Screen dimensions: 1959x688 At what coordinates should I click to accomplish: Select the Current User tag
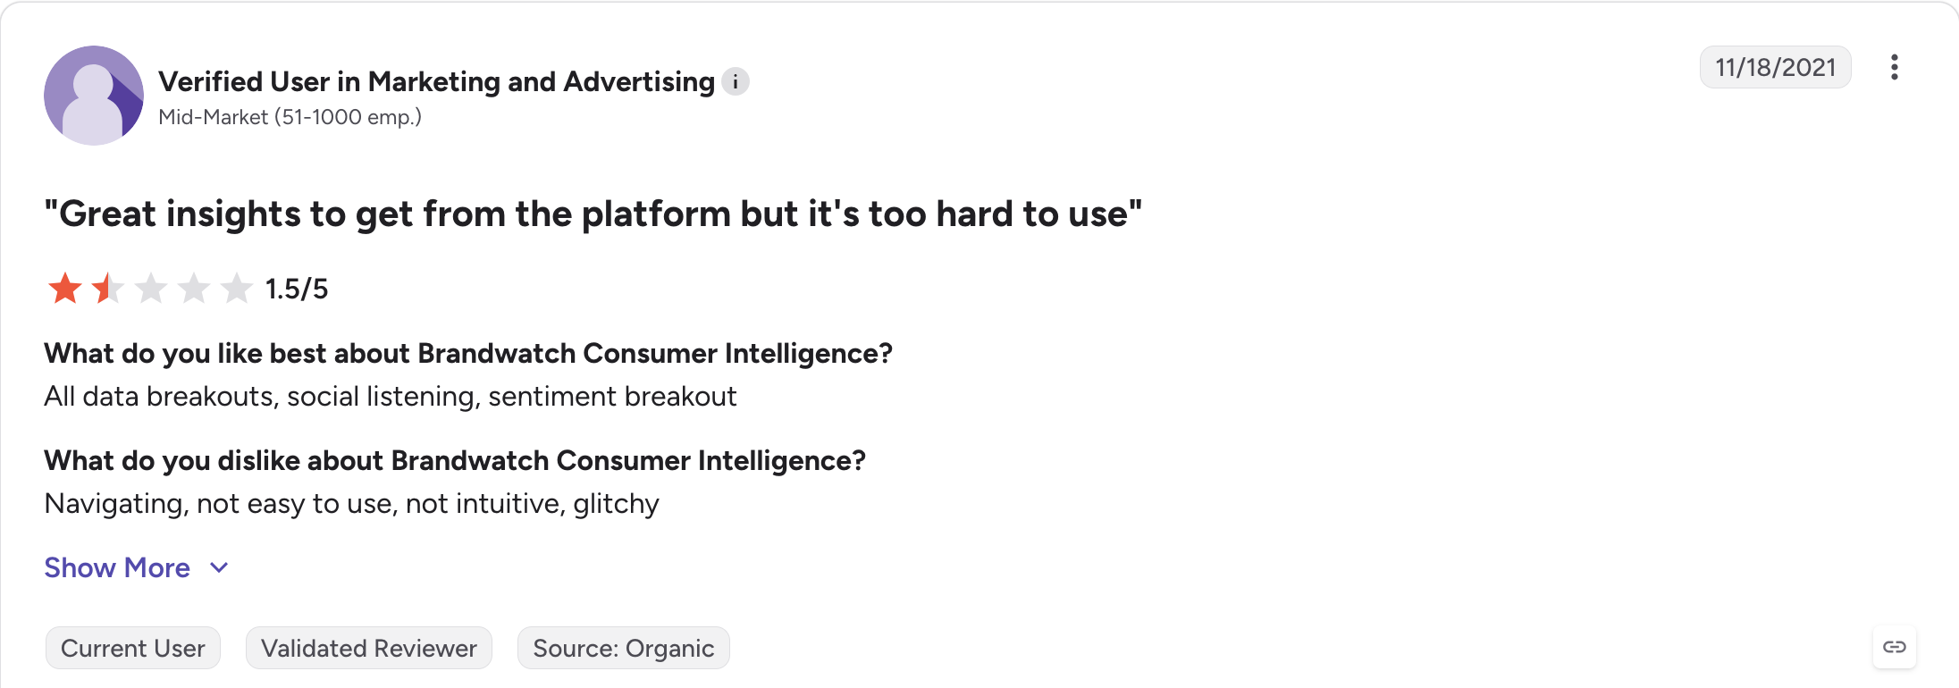133,648
